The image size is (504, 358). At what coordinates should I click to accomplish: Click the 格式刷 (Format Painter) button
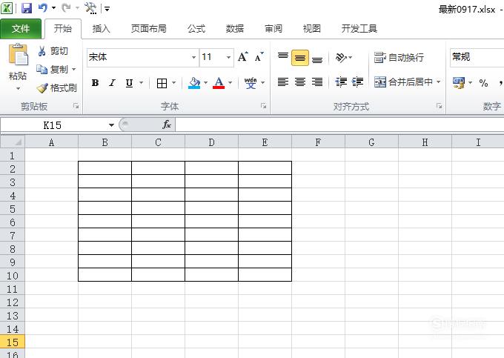tap(56, 87)
